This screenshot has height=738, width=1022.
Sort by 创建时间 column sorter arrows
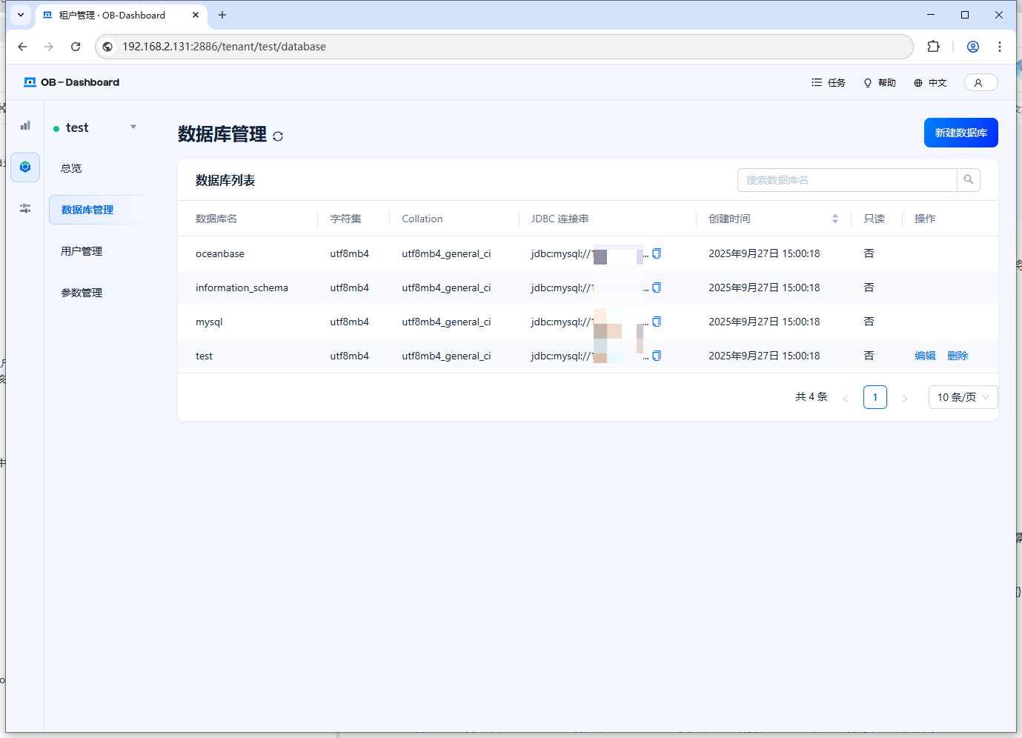[x=835, y=219]
